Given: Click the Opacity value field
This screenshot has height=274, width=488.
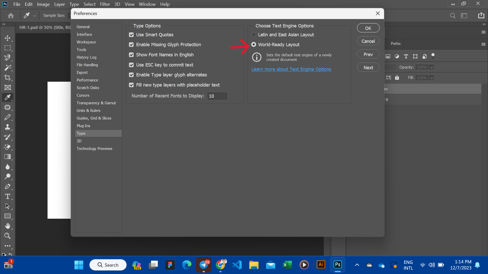Looking at the screenshot, I should (x=422, y=67).
